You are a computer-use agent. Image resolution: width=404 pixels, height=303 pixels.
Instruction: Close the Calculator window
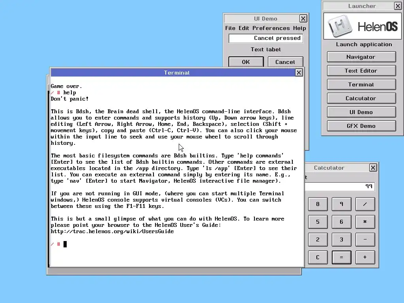(373, 168)
